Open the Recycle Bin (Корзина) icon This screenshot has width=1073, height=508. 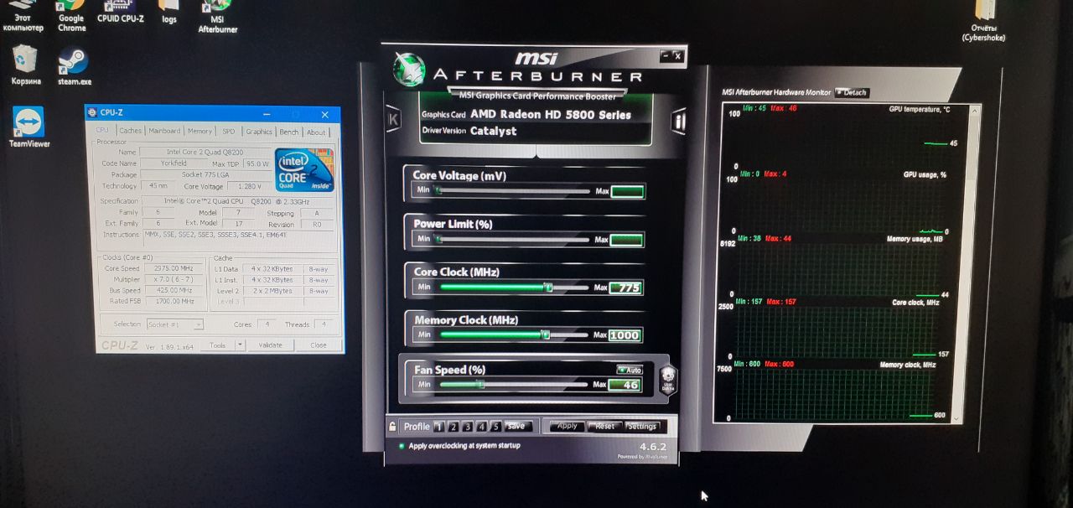[25, 65]
